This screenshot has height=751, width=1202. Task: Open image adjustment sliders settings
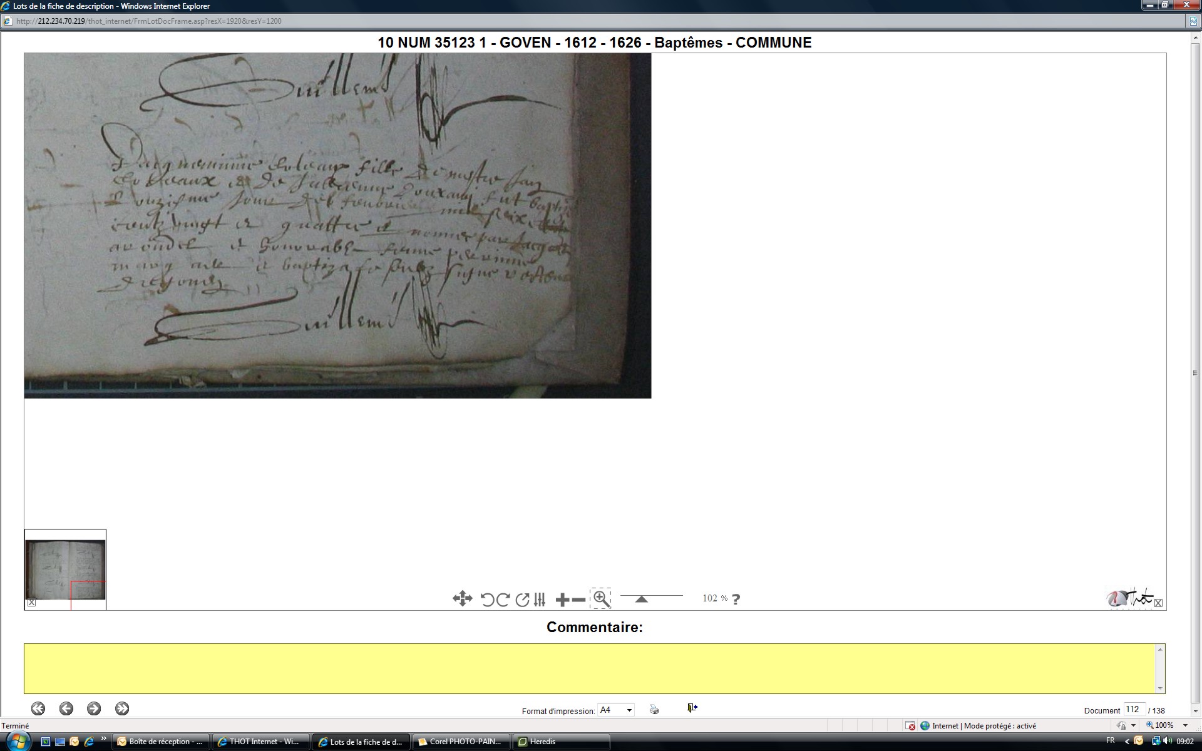coord(540,600)
